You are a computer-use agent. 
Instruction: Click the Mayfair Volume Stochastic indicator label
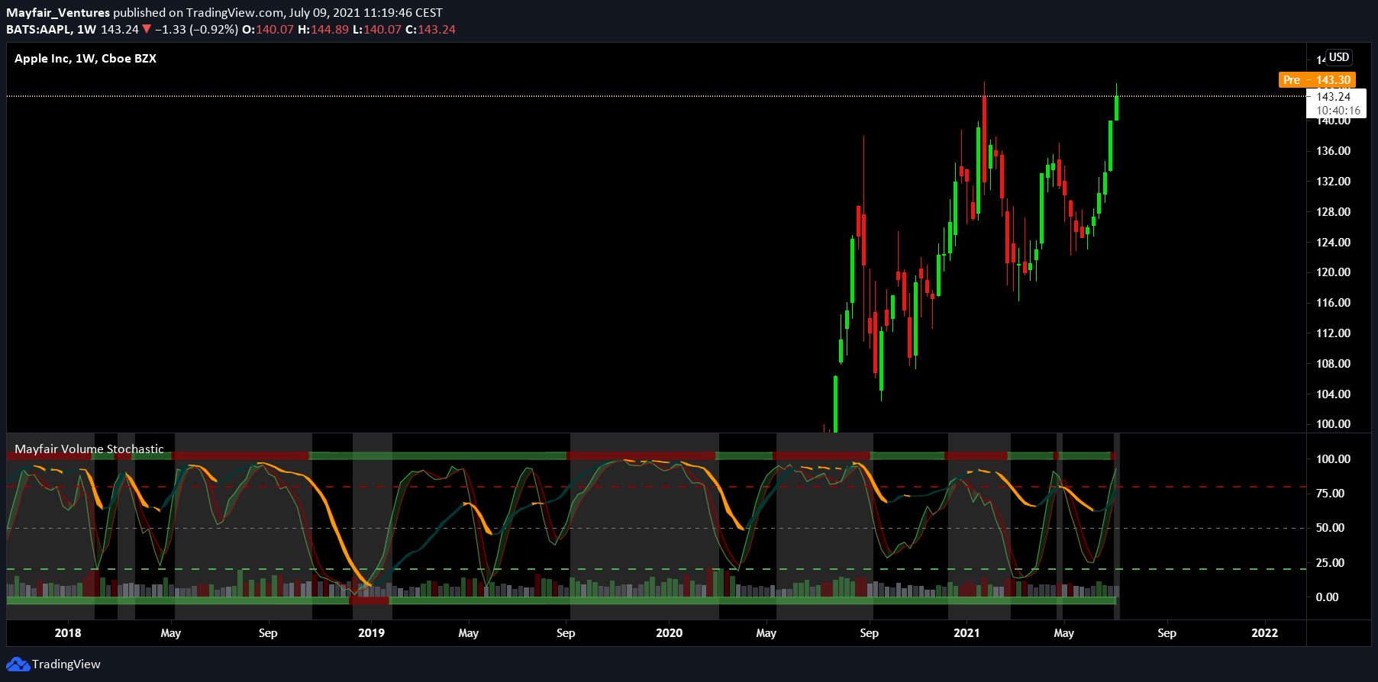point(89,449)
